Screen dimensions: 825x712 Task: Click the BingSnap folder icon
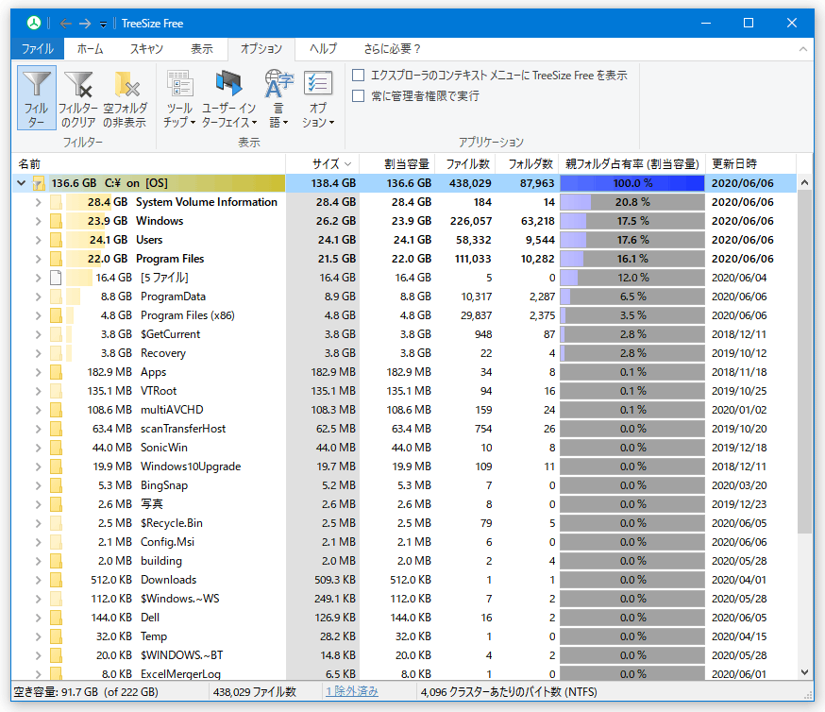coord(56,485)
